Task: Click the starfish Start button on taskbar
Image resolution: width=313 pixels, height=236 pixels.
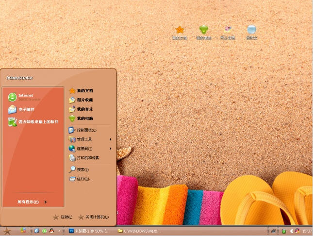Action: pyautogui.click(x=7, y=231)
